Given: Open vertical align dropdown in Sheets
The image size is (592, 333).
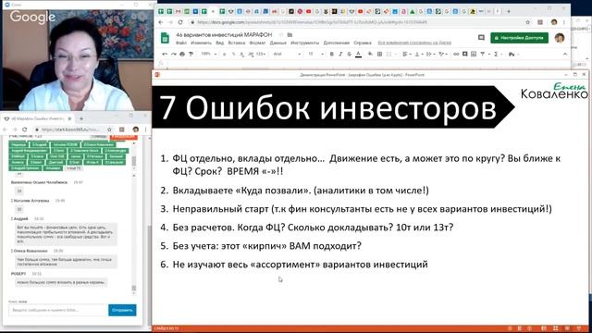Looking at the screenshot, I should point(418,55).
